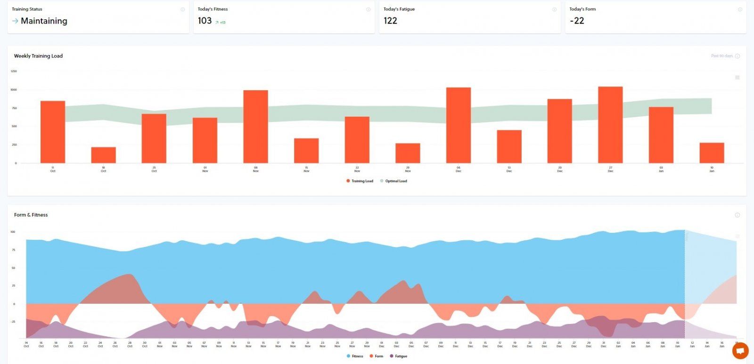This screenshot has height=364, width=754.
Task: Click the Past 90 days label
Action: [721, 56]
